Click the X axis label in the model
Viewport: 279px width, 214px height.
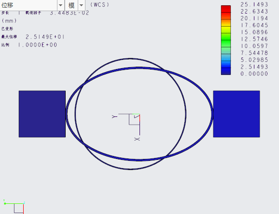tap(137, 139)
